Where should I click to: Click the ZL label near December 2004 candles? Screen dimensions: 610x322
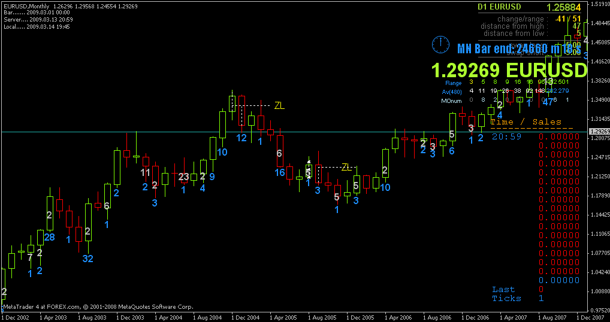279,106
